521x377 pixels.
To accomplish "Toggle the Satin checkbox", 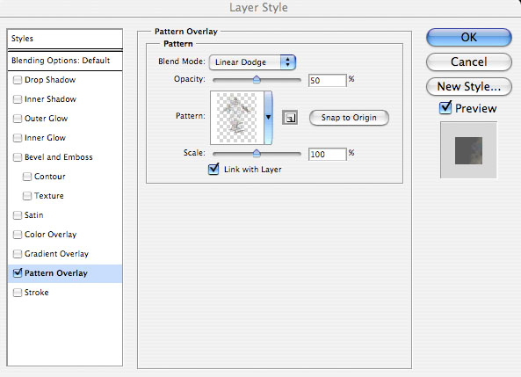I will [x=18, y=215].
